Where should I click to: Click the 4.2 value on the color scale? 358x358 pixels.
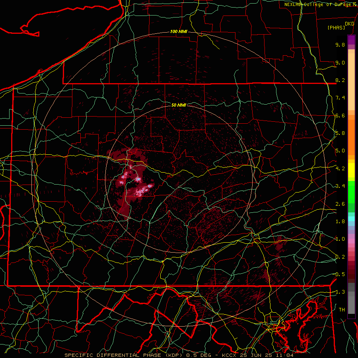(340, 169)
